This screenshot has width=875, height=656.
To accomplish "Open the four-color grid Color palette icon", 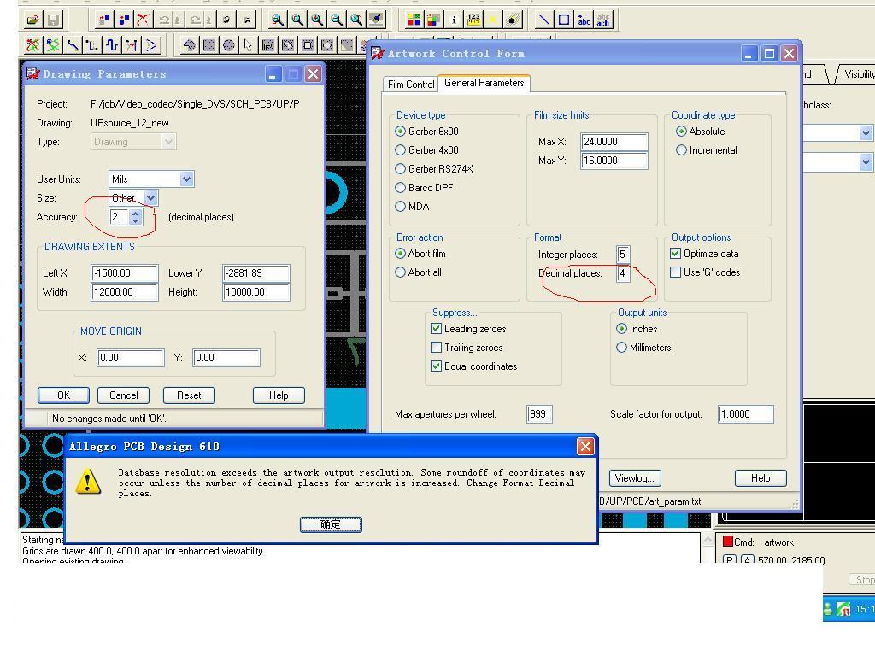I will tap(414, 20).
